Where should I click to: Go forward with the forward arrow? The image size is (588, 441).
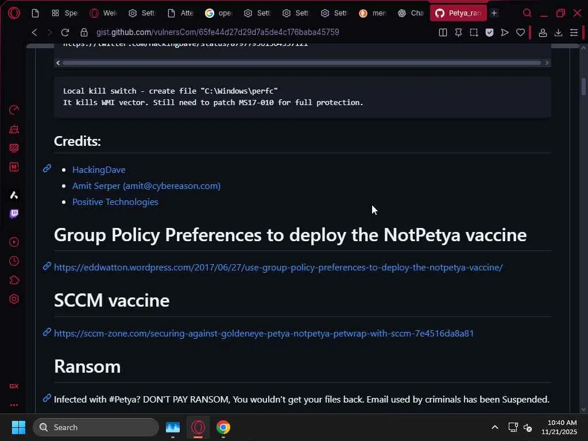(x=49, y=32)
